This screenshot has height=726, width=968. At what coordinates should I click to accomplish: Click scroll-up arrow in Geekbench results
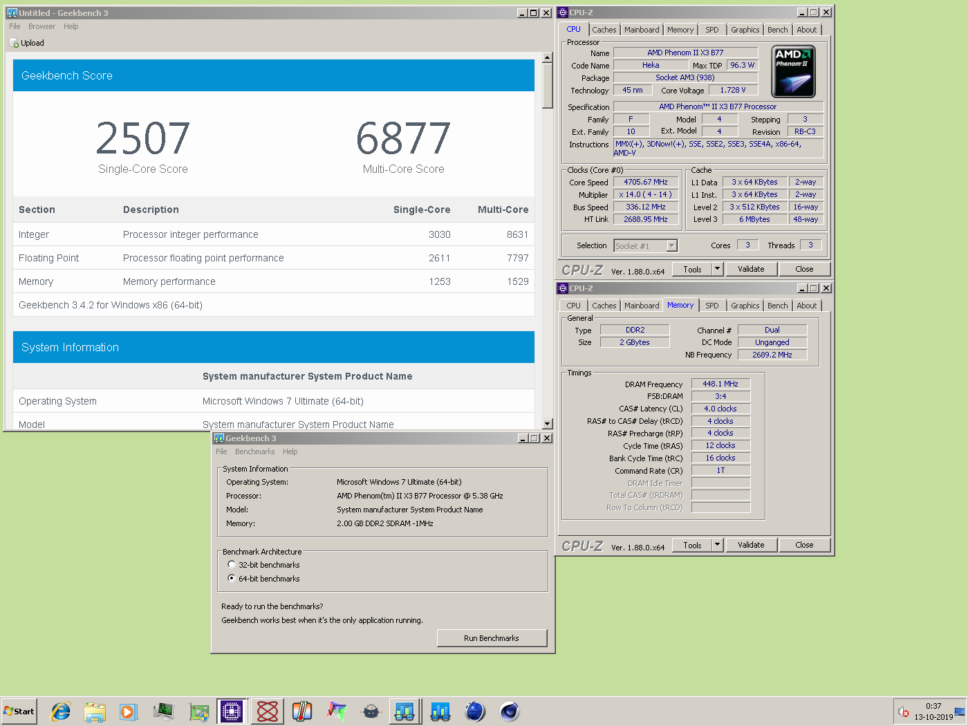coord(548,58)
